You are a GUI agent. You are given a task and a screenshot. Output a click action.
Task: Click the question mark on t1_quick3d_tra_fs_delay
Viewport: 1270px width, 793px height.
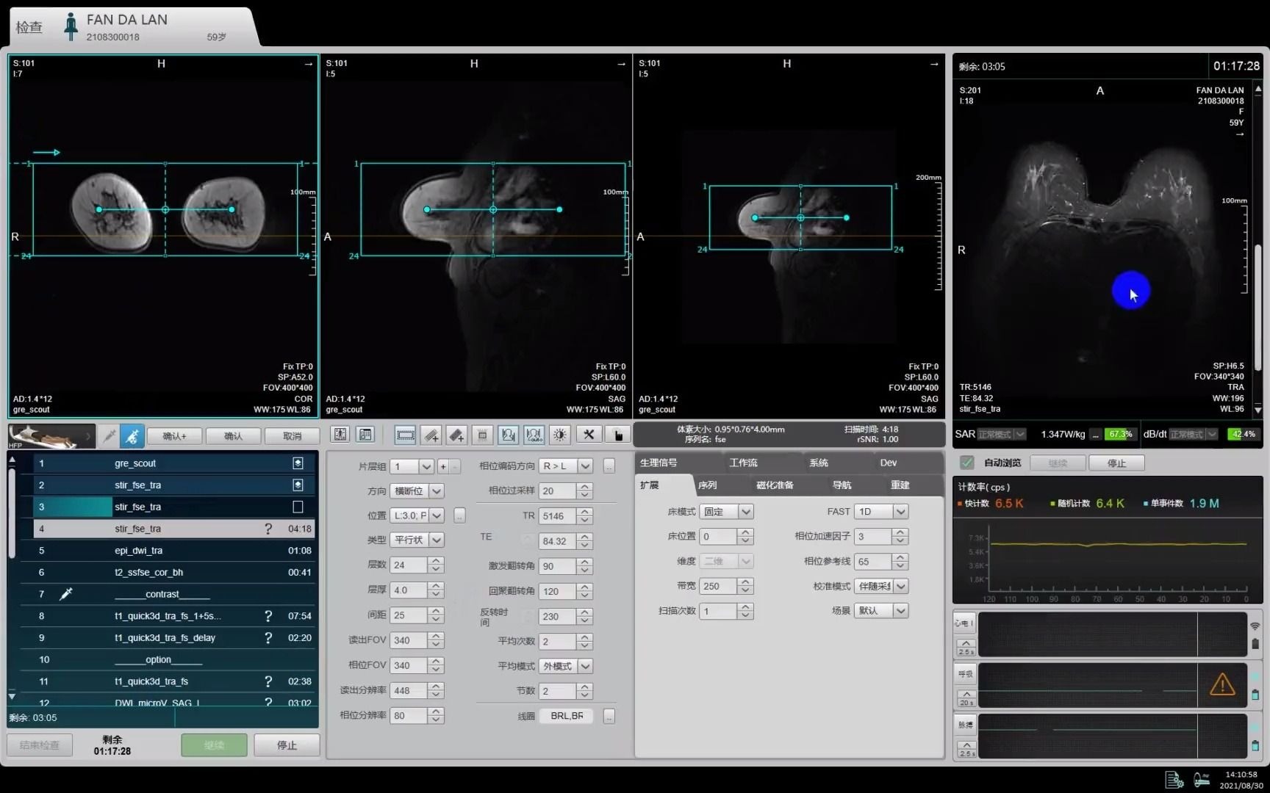pos(268,637)
